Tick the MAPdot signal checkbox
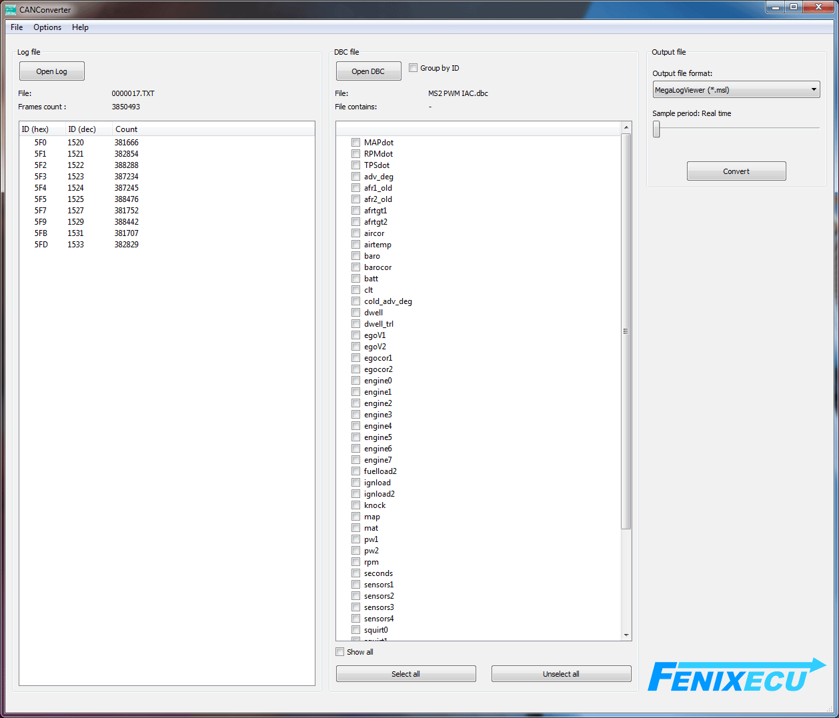The width and height of the screenshot is (839, 718). tap(356, 143)
